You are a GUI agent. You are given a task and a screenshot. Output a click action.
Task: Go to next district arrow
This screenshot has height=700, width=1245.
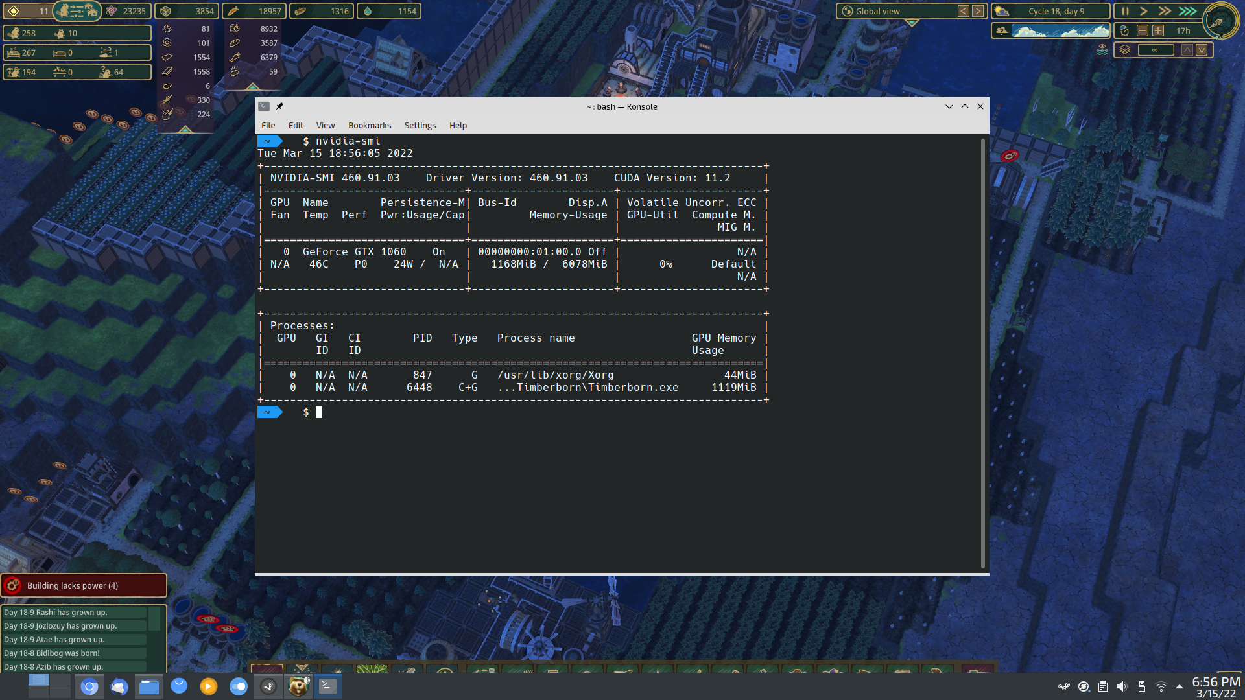[978, 11]
